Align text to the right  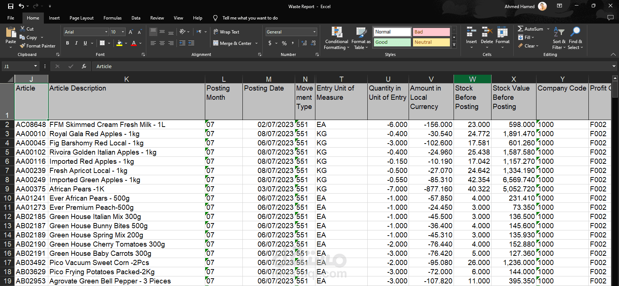(171, 43)
